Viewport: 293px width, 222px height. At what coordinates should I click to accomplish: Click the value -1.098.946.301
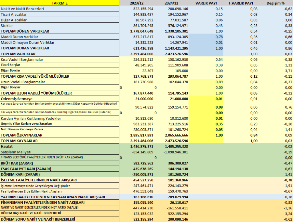pyautogui.click(x=176, y=152)
